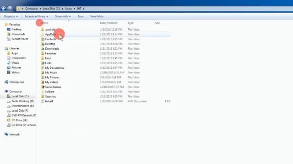Image resolution: width=293 pixels, height=164 pixels.
Task: Select Pictures library in sidebar
Action: pyautogui.click(x=16, y=67)
